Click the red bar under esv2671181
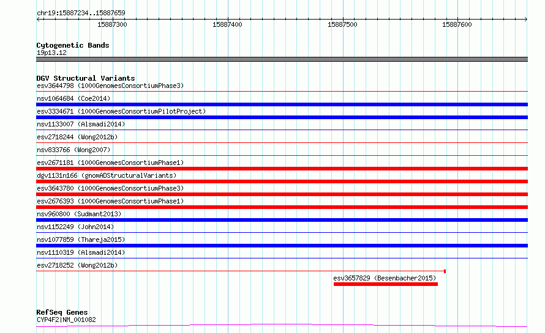The width and height of the screenshot is (545, 333). point(282,169)
